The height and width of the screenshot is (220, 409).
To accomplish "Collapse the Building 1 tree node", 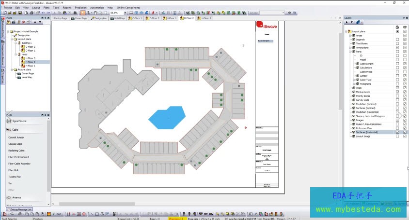I will point(16,43).
